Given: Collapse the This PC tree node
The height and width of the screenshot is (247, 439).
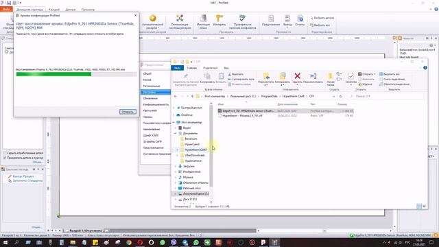Looking at the screenshot, I should 174,122.
